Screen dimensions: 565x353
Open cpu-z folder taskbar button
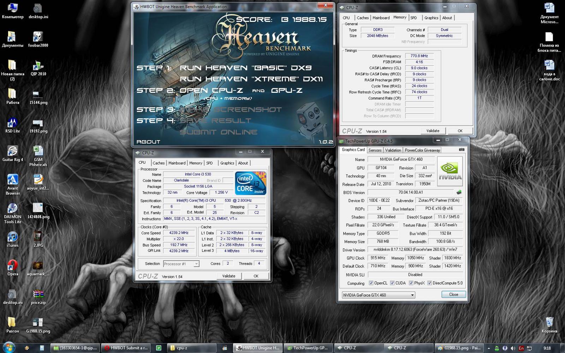tap(192, 348)
